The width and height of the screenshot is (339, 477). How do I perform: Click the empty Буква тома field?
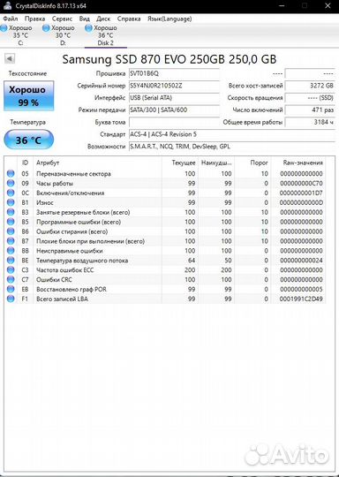(x=174, y=122)
